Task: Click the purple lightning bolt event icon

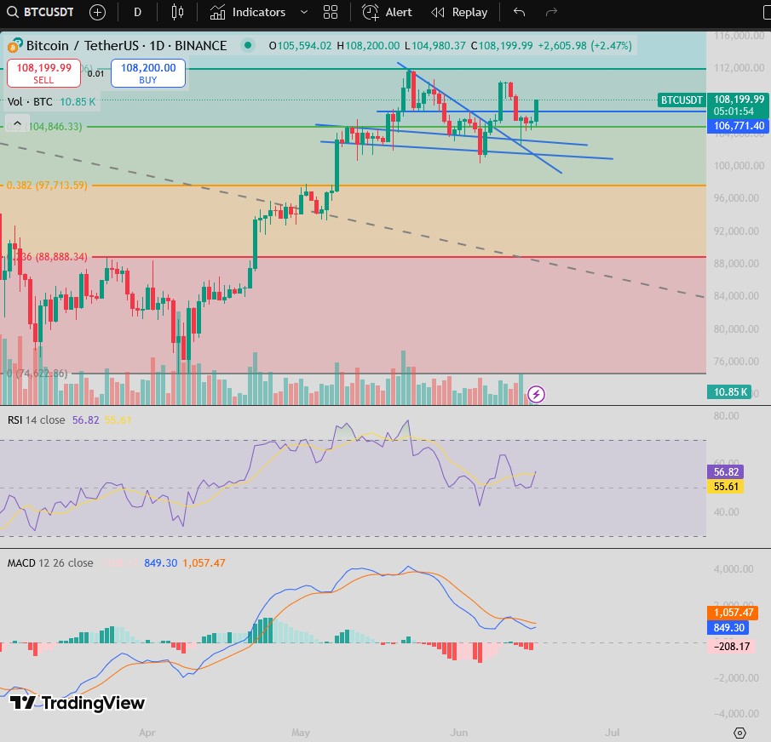Action: tap(536, 394)
